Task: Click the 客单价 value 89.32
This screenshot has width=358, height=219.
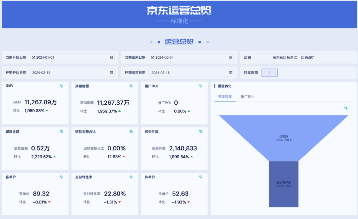Action: pos(41,194)
